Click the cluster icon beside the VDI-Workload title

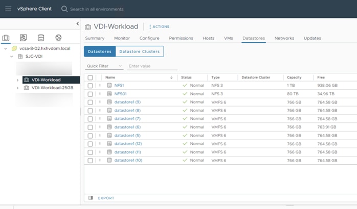click(x=88, y=27)
